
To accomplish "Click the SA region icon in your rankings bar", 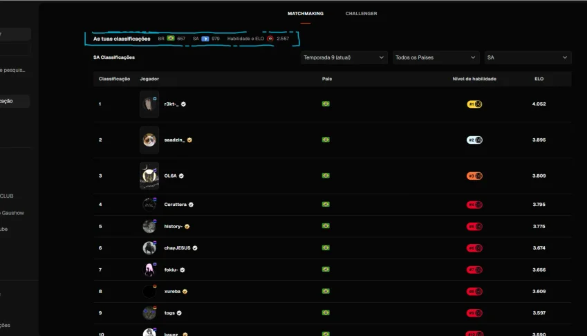I will 205,39.
